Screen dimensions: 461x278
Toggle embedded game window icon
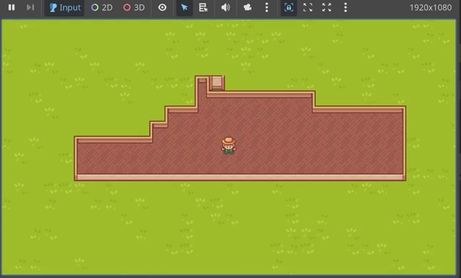click(x=289, y=7)
